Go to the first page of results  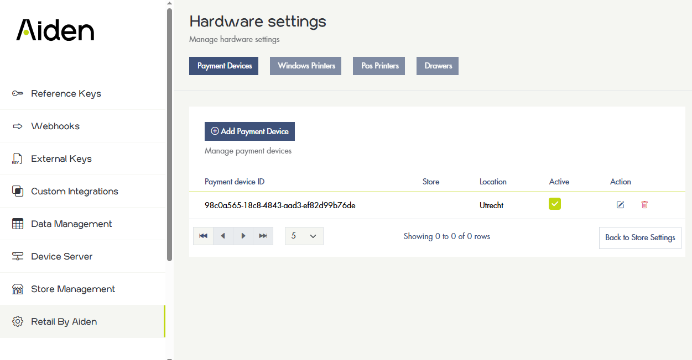click(203, 236)
